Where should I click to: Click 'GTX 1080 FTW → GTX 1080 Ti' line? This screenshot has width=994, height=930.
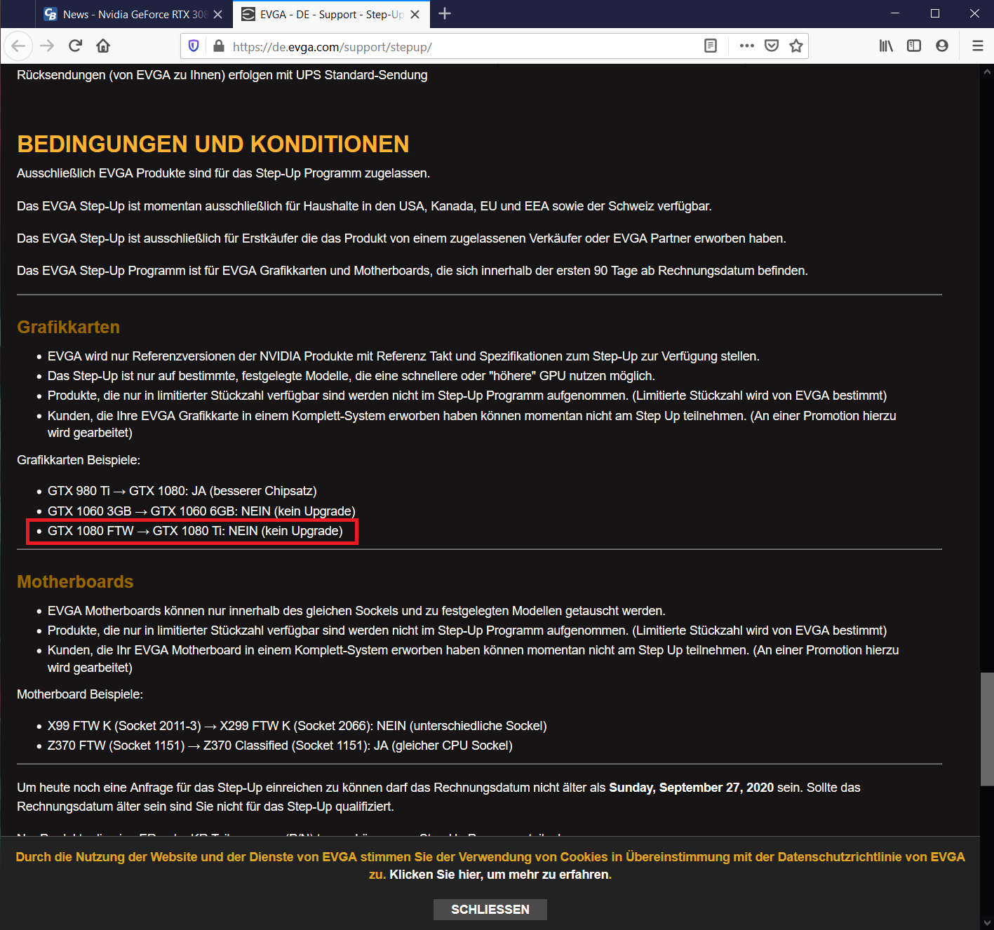(x=195, y=531)
